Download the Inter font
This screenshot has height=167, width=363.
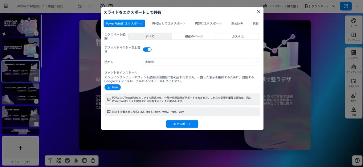[113, 87]
